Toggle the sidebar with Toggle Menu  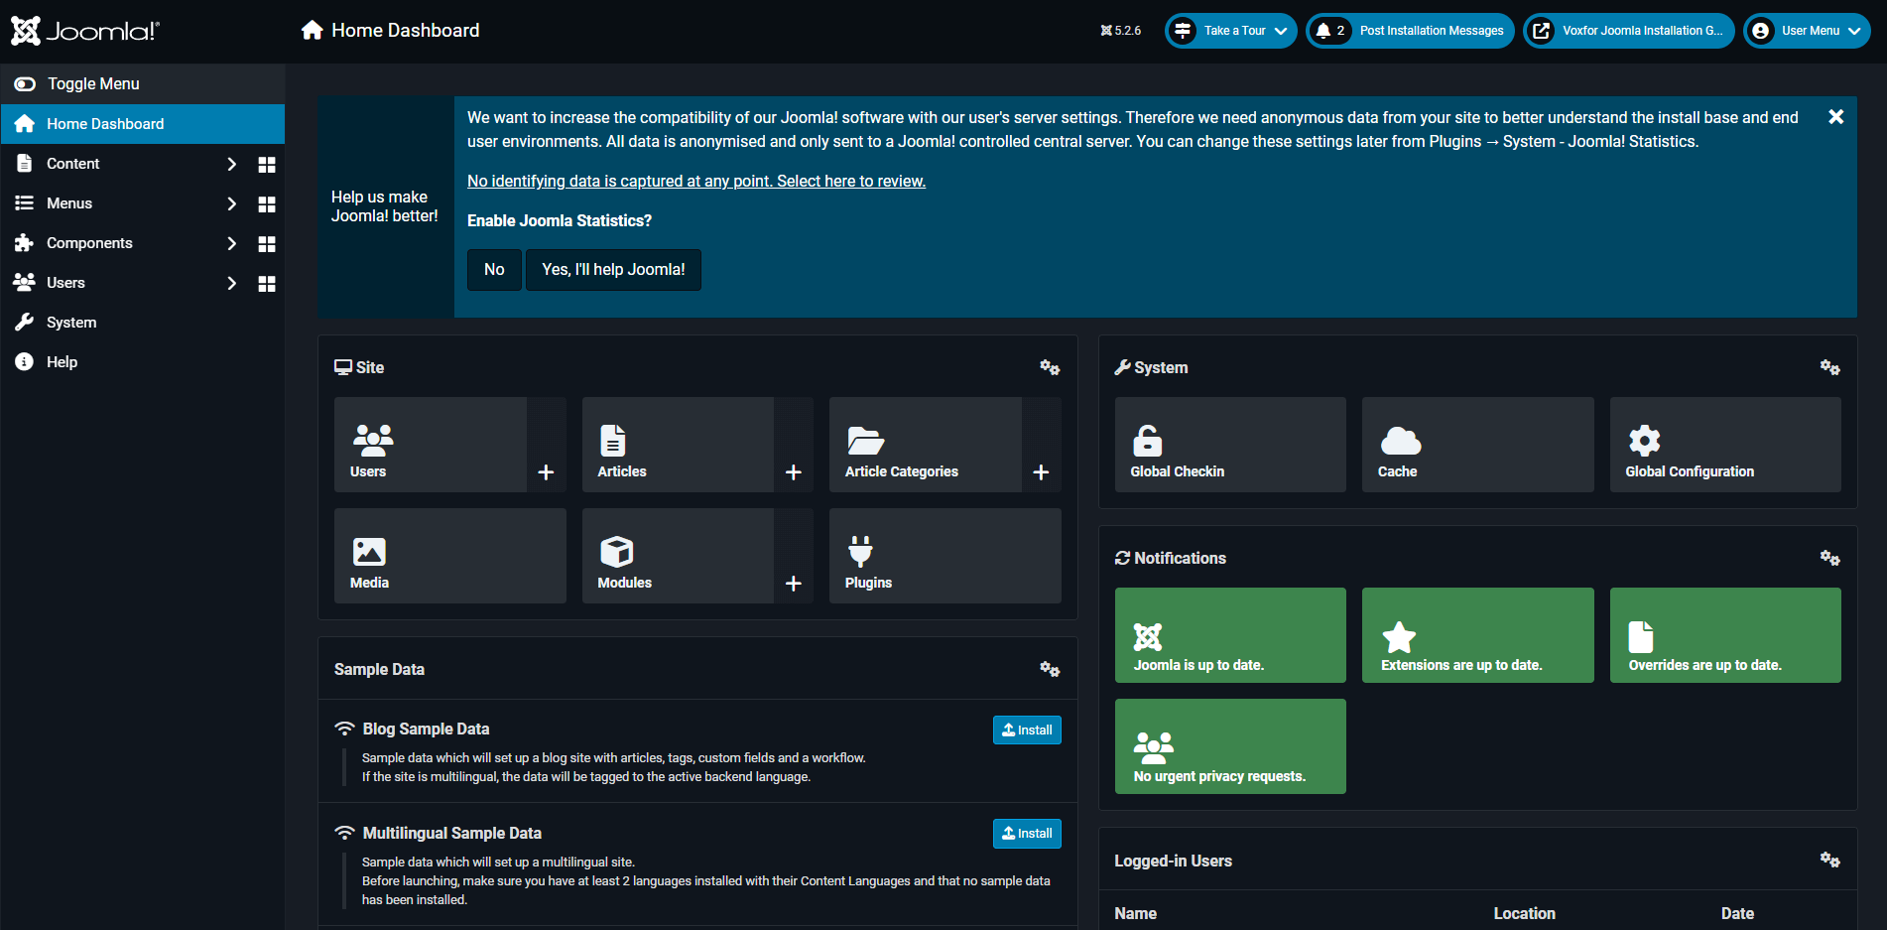coord(92,83)
